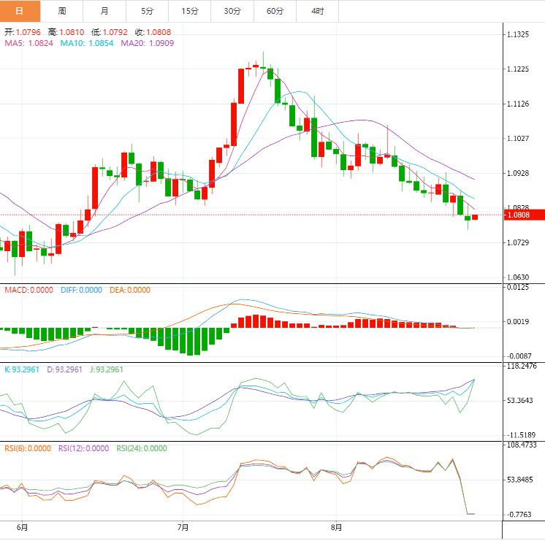
Task: Click the orange DEA legend label
Action: (131, 290)
